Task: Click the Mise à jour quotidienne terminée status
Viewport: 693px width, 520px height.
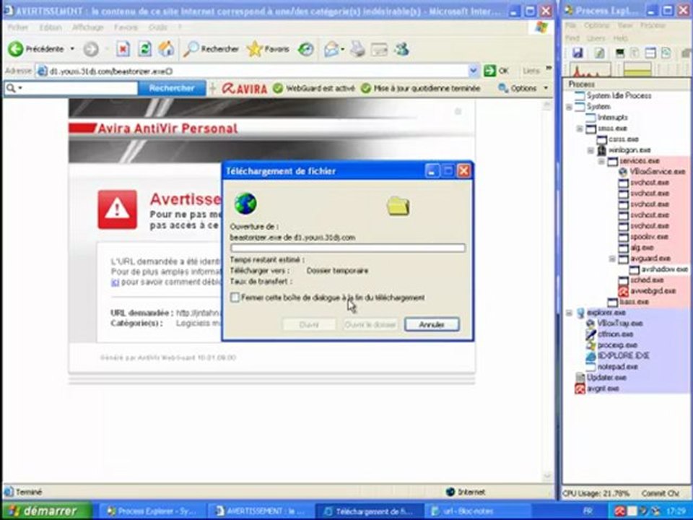Action: [420, 88]
